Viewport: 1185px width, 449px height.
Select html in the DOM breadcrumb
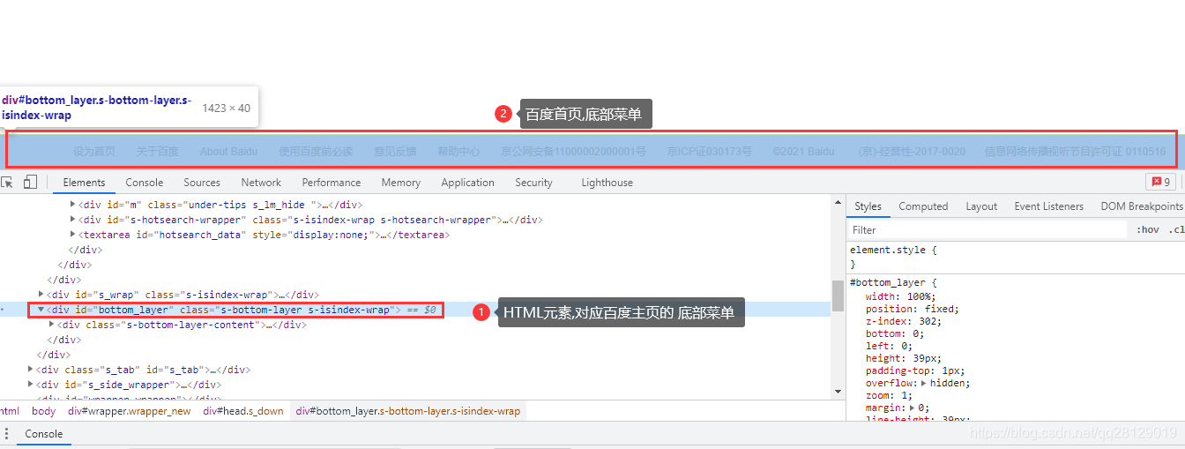pos(9,411)
